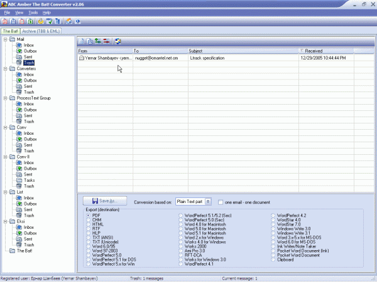Viewport: 377px width, 282px height.
Task: Collapse the Mail tree node
Action: click(x=5, y=39)
